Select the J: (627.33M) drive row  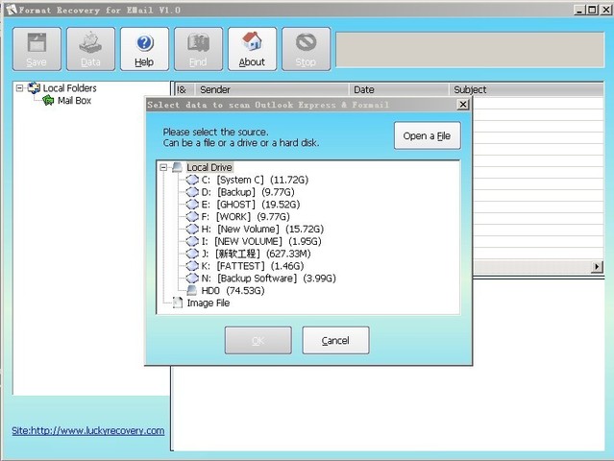click(x=257, y=254)
